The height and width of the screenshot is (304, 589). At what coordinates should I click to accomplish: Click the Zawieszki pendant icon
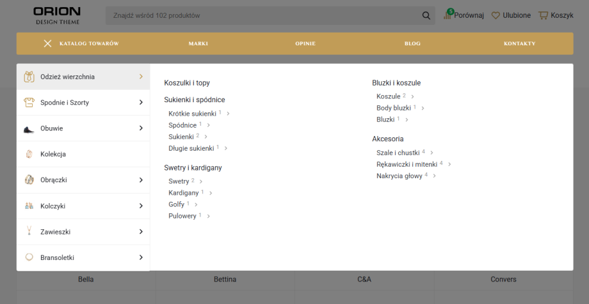(x=29, y=231)
